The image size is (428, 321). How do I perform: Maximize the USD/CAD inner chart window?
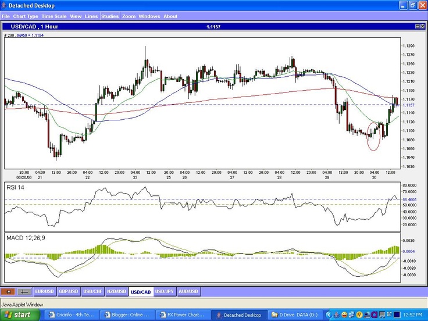(418, 27)
